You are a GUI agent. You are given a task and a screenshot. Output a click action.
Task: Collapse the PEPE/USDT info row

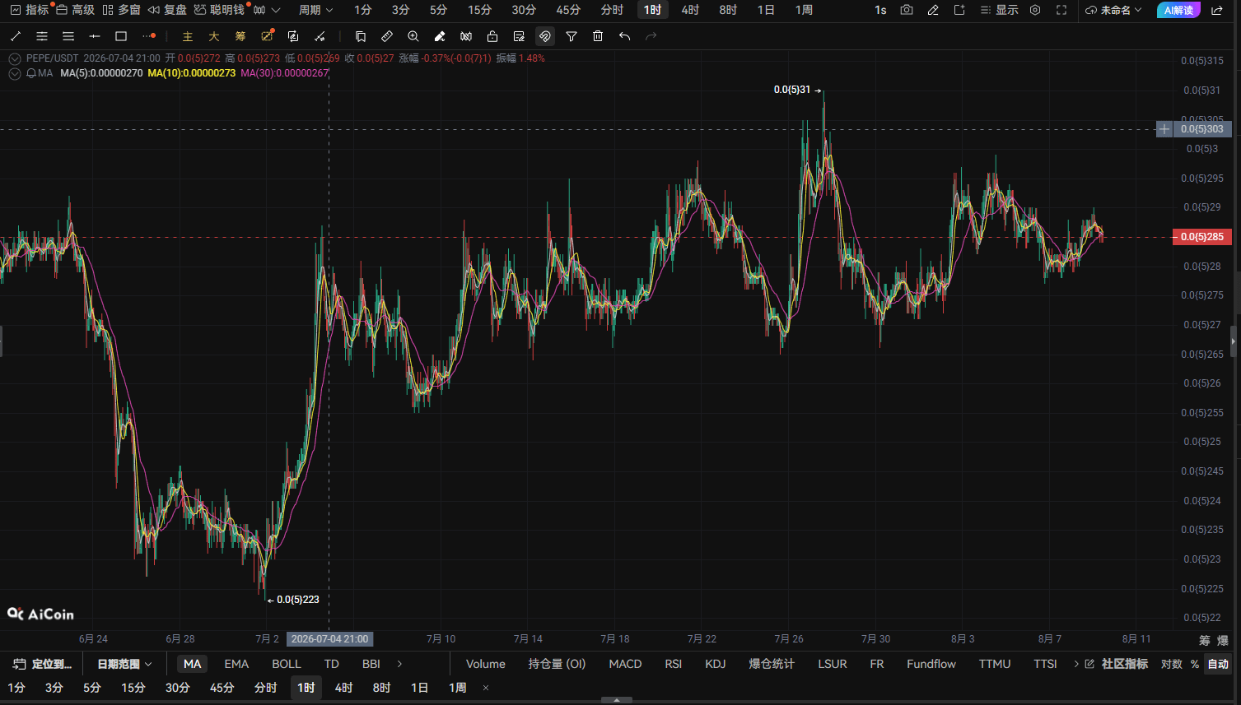14,58
